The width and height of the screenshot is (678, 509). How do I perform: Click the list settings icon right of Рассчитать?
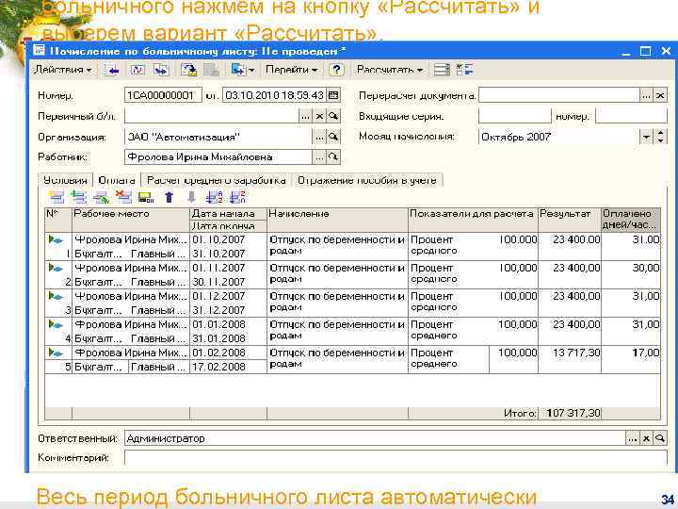[442, 69]
